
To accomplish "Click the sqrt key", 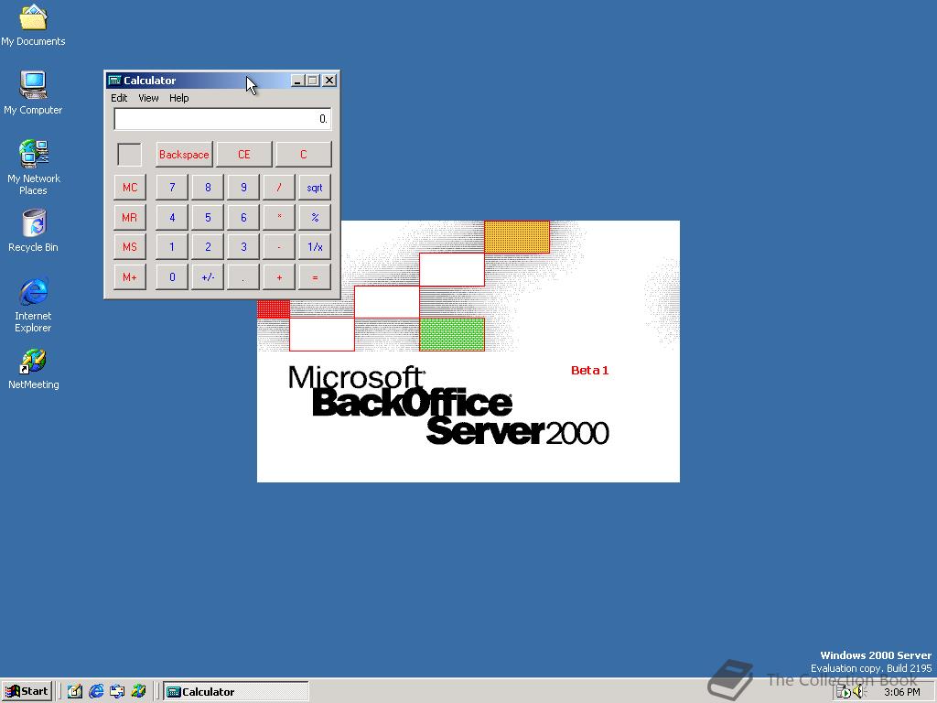I will pyautogui.click(x=315, y=187).
